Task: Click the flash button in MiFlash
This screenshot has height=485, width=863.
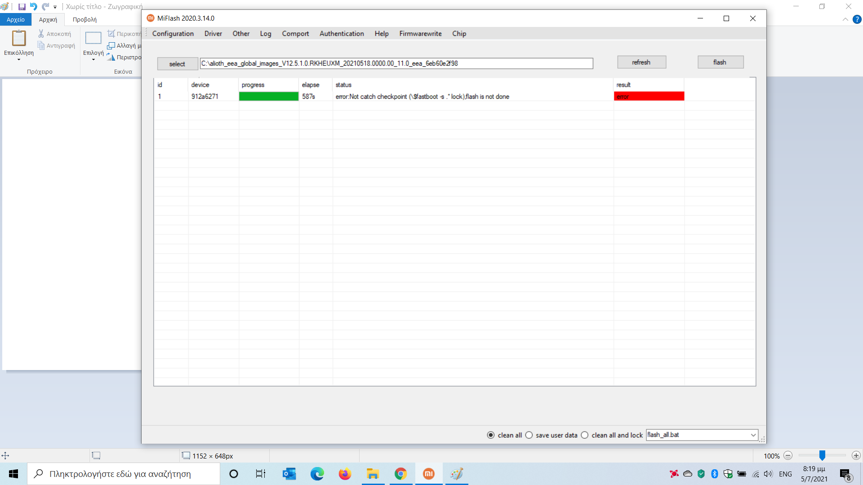Action: pyautogui.click(x=720, y=62)
